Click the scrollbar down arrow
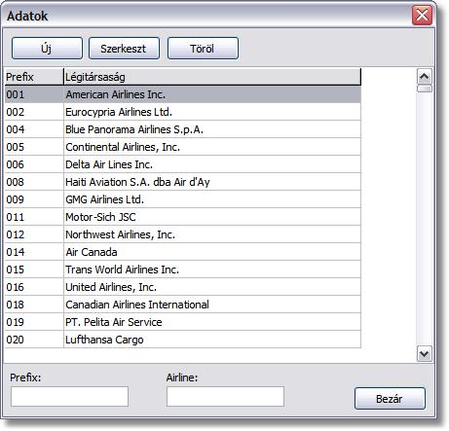 coord(425,353)
